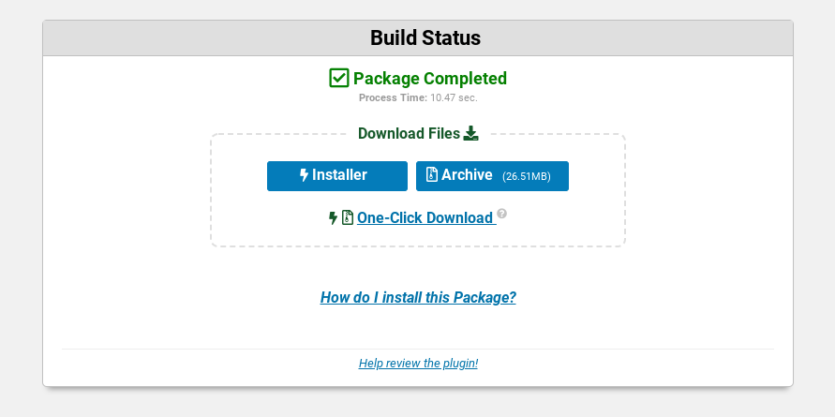Click the gray Build Status header bar
Screen dimensions: 835x417
point(656,38)
